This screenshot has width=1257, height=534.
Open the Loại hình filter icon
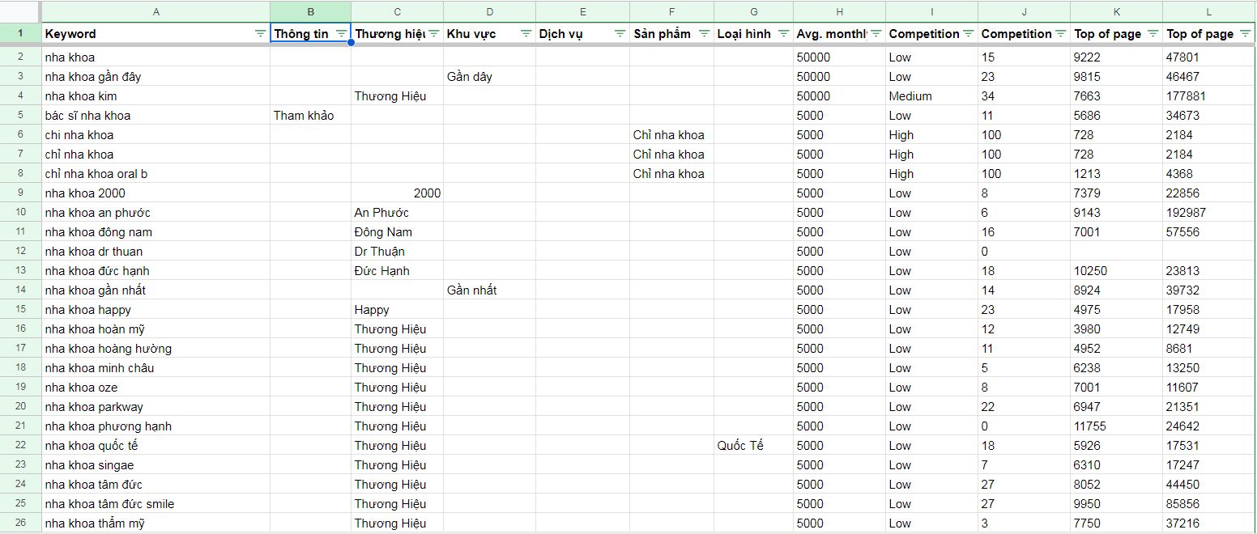[783, 34]
